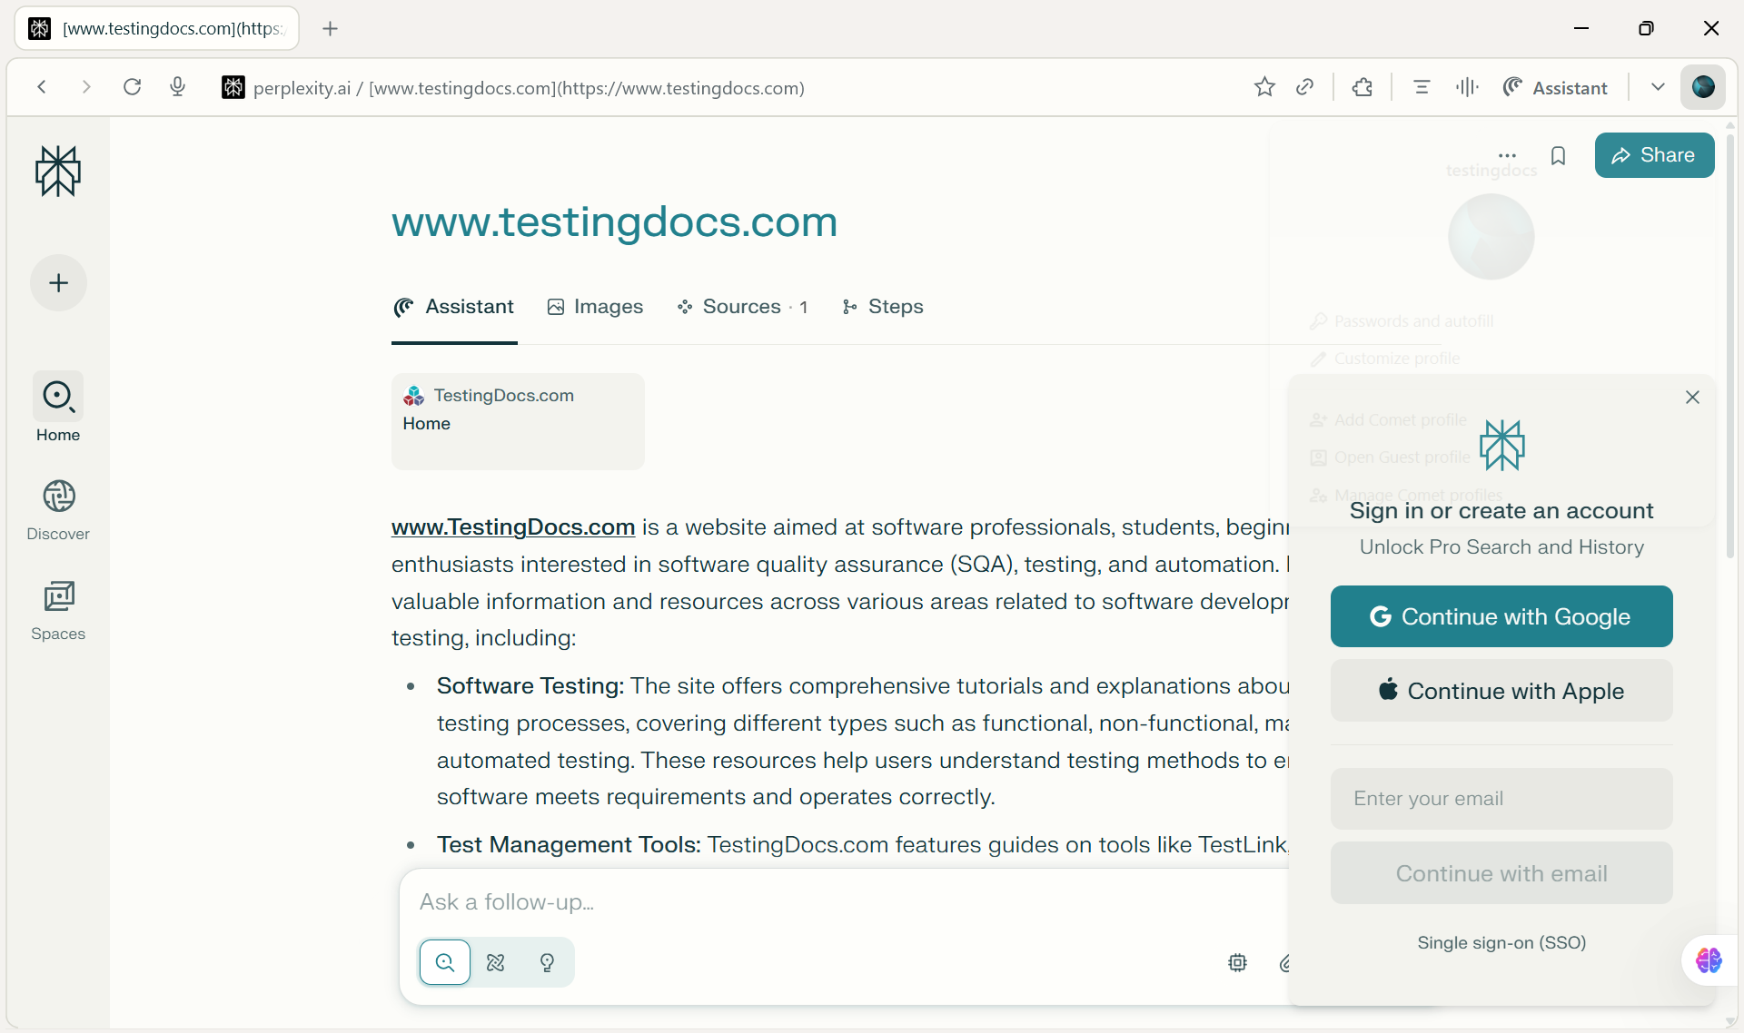Open the Discover section
The height and width of the screenshot is (1033, 1744).
point(58,510)
